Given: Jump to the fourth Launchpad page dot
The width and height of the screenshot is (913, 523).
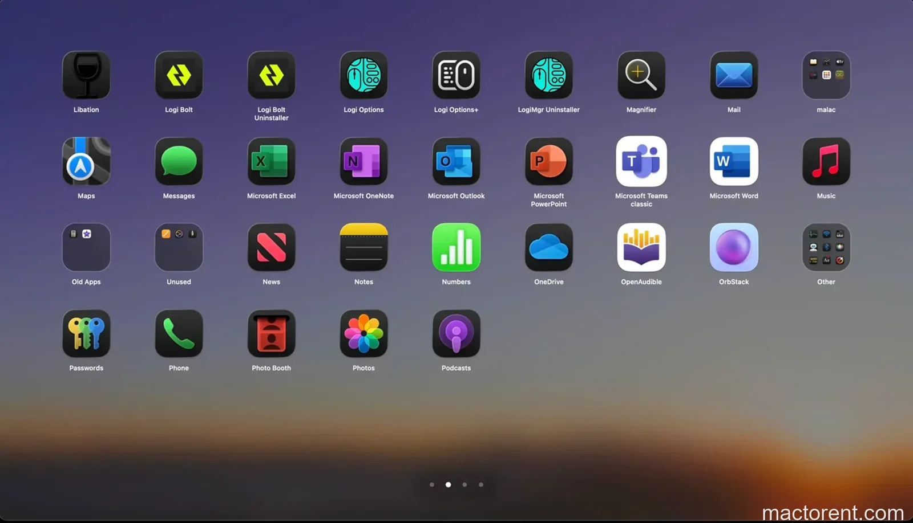Looking at the screenshot, I should tap(481, 485).
